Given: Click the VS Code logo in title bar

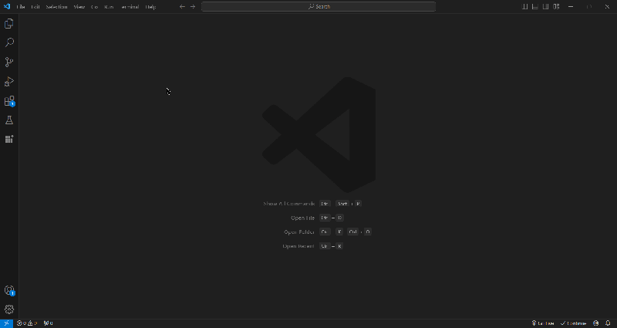Looking at the screenshot, I should (7, 6).
